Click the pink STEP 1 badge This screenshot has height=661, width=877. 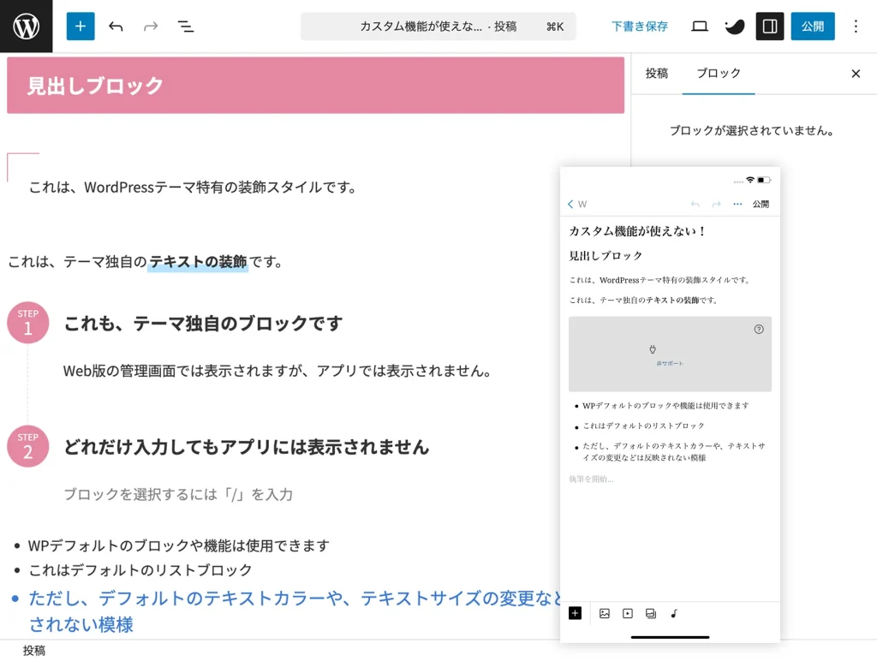[28, 323]
